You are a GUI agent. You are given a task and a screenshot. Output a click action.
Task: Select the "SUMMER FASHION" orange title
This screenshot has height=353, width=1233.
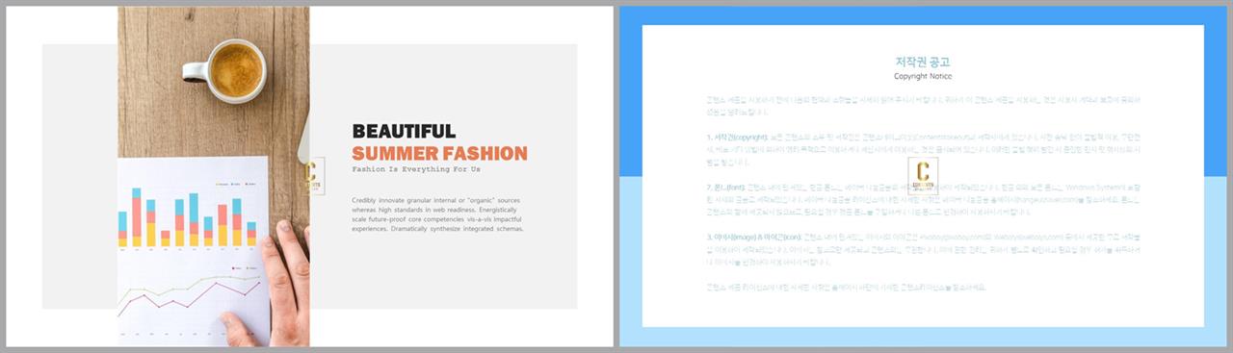pyautogui.click(x=439, y=153)
